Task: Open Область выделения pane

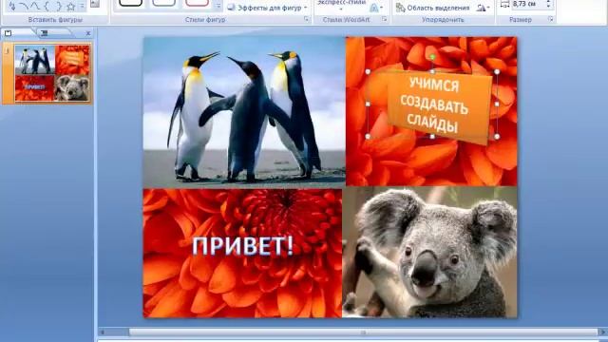Action: (x=433, y=8)
